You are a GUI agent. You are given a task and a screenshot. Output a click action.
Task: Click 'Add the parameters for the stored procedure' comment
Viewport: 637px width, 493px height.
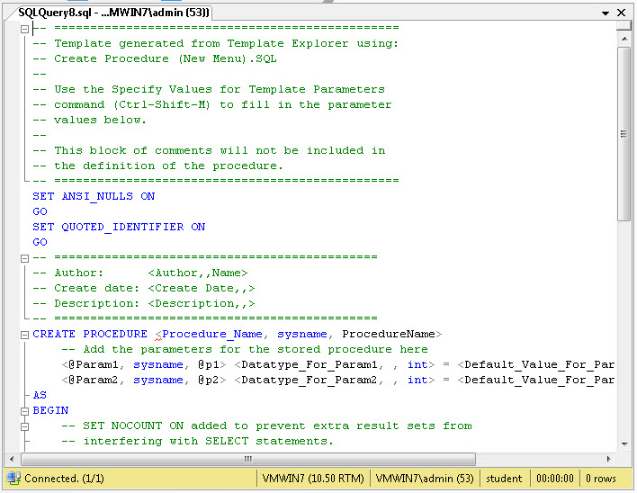pyautogui.click(x=245, y=350)
